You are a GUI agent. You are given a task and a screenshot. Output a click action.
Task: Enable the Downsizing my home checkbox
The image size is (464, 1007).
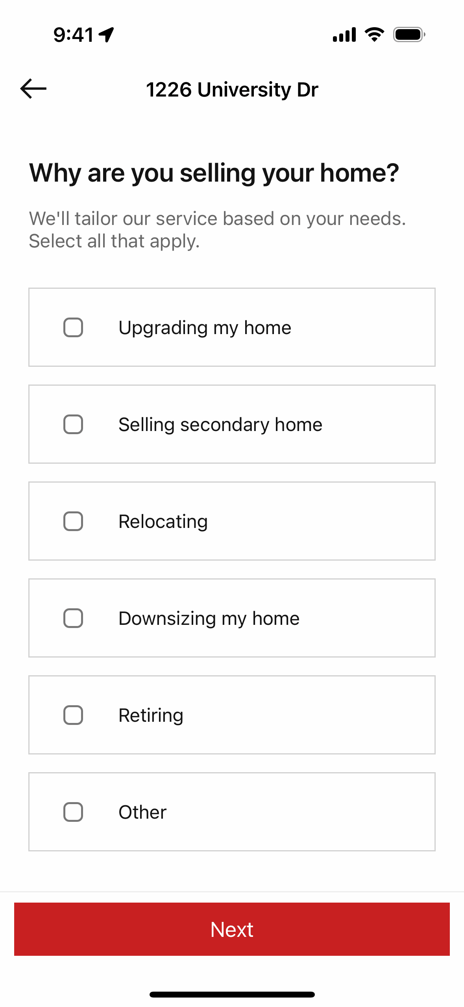(73, 618)
